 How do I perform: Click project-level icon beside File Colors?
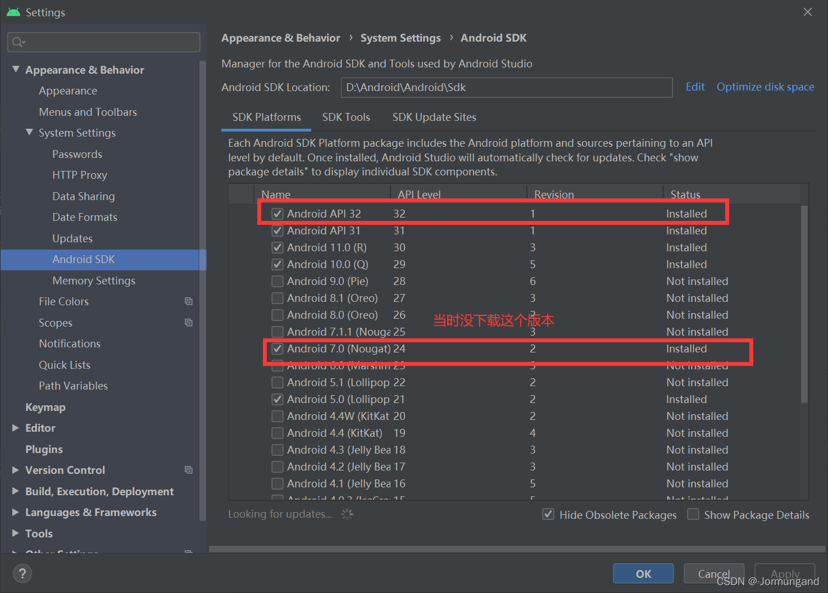pyautogui.click(x=189, y=301)
